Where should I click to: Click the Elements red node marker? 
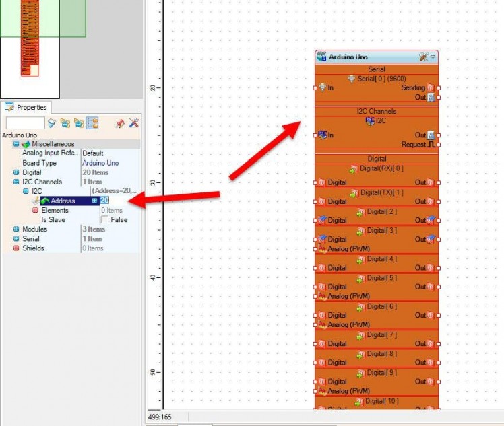tap(35, 210)
